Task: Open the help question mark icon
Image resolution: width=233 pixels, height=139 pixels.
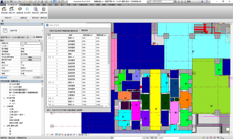Action: coord(207,2)
